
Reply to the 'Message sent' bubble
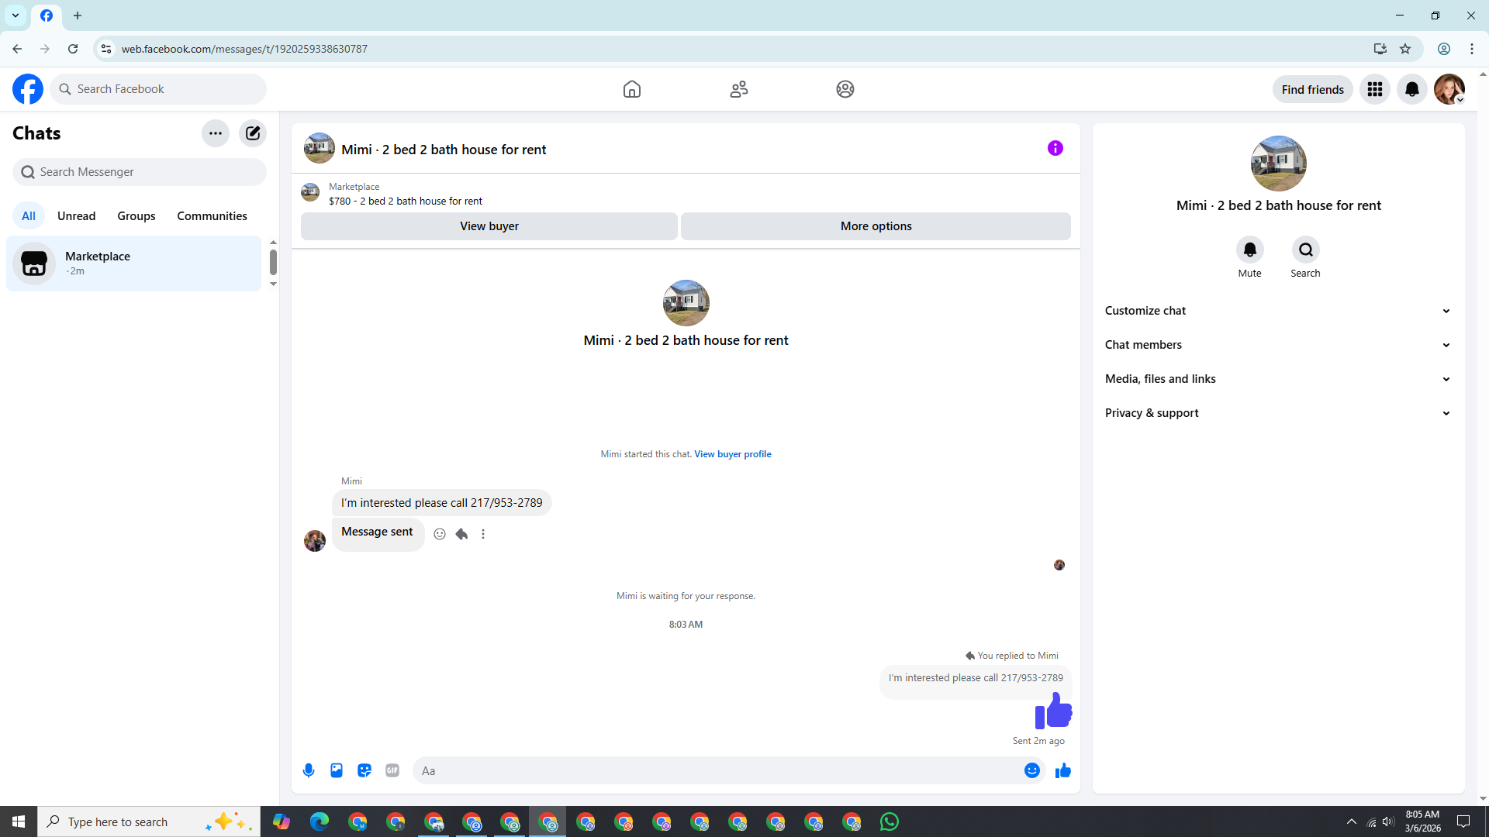461,534
